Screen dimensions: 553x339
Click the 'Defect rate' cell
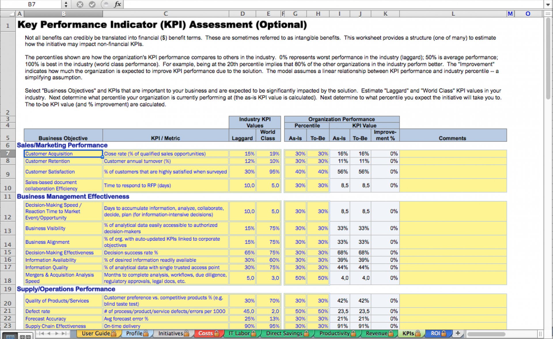pyautogui.click(x=63, y=311)
